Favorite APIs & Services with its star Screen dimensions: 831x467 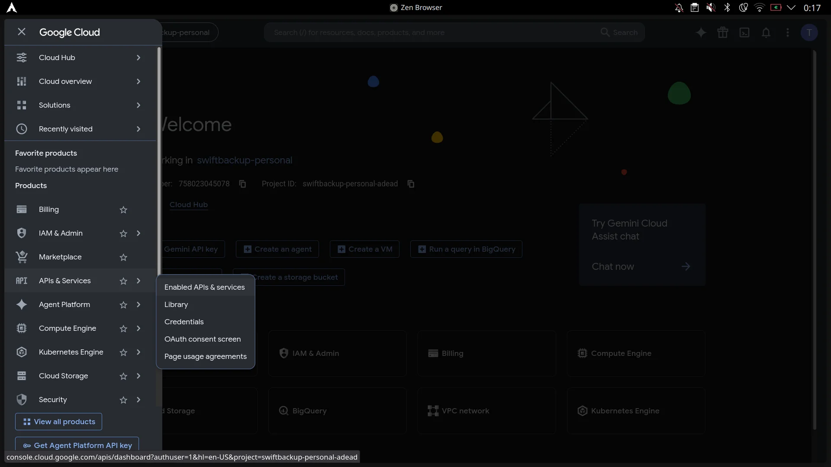tap(123, 281)
